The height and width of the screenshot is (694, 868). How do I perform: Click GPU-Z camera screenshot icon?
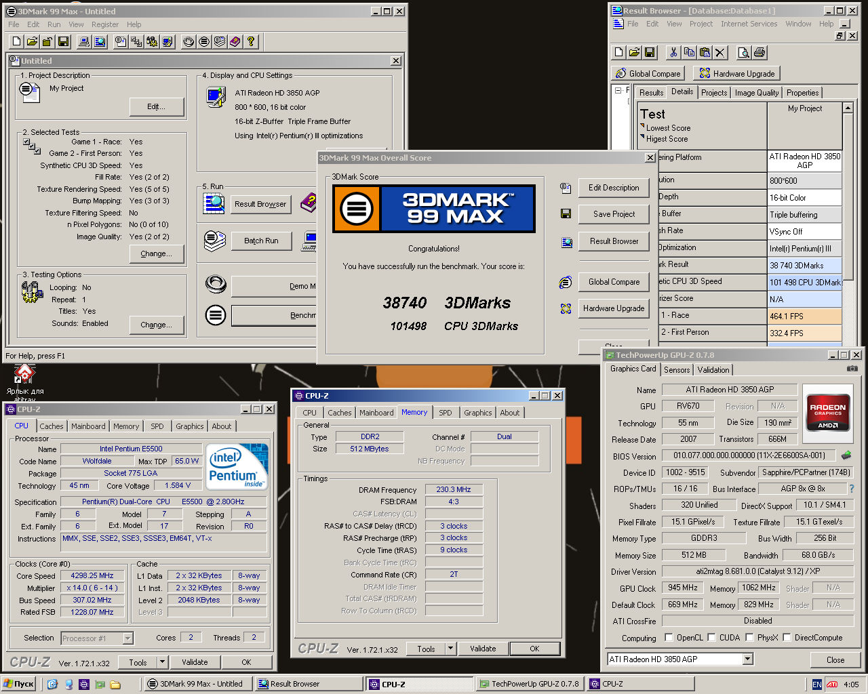(x=852, y=369)
